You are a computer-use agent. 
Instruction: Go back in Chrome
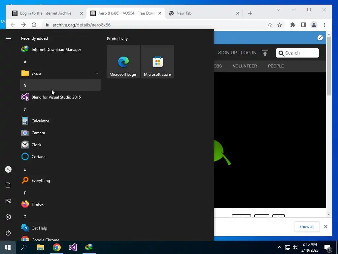[x=13, y=25]
